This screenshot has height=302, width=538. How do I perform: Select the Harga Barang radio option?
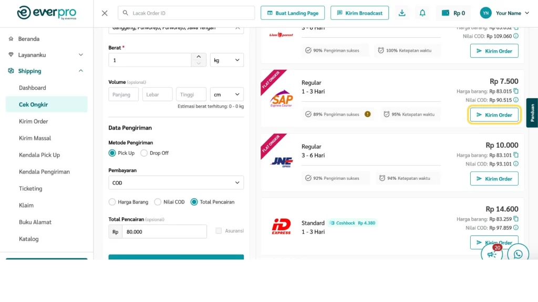click(x=112, y=202)
